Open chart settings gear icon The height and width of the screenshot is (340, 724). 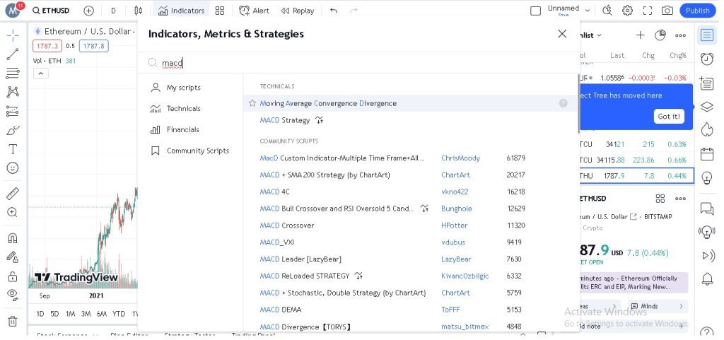[627, 11]
